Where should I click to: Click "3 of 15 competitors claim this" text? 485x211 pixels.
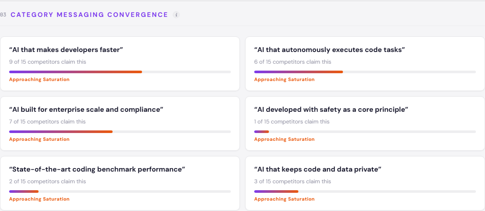(x=293, y=182)
